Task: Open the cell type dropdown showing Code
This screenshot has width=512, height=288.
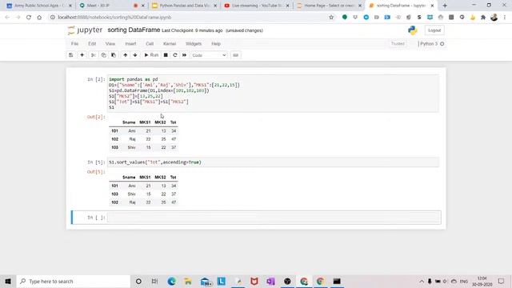Action: [x=209, y=55]
